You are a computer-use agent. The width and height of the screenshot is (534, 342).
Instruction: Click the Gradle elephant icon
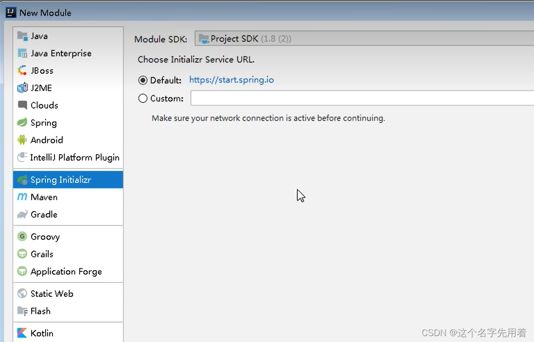22,214
